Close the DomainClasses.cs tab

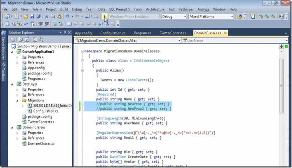(x=225, y=33)
